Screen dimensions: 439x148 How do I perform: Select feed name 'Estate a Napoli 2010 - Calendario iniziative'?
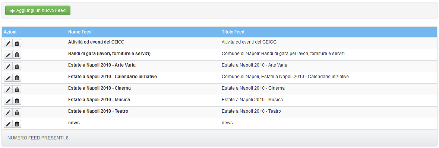pyautogui.click(x=112, y=76)
